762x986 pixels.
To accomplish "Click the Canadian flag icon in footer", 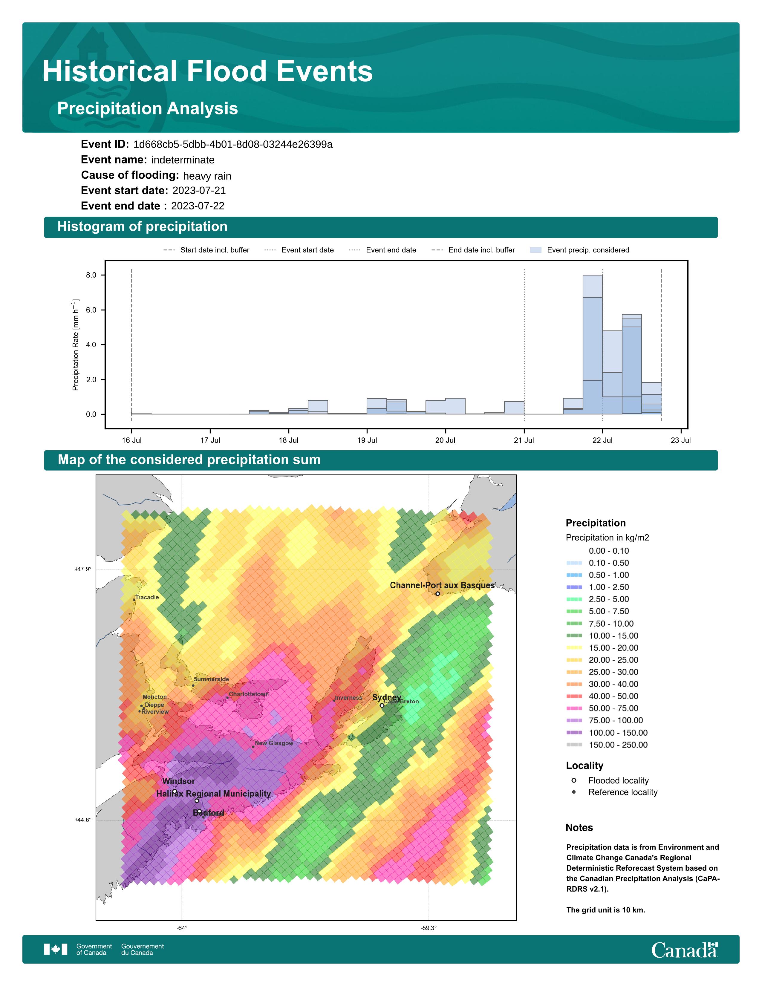I will 56,949.
